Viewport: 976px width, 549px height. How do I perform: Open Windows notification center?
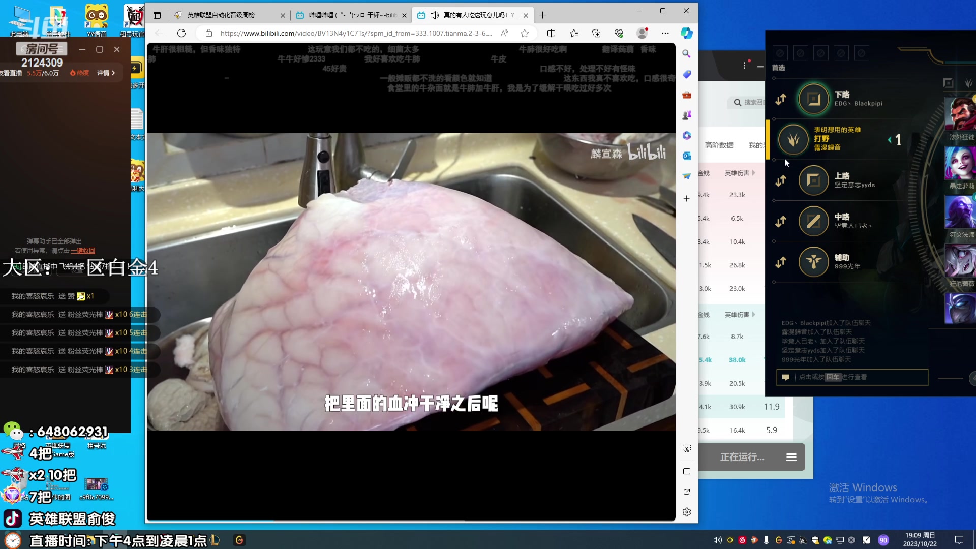coord(959,540)
